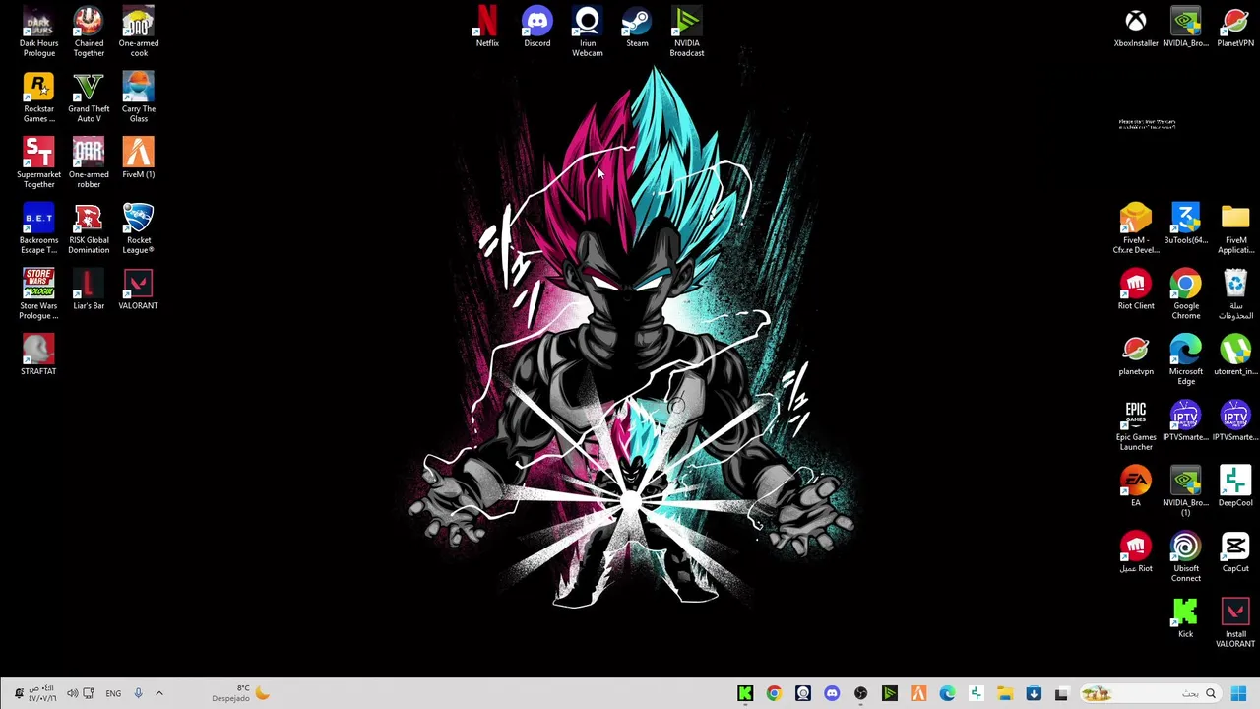The width and height of the screenshot is (1260, 709).
Task: Select the Install VALORANT icon
Action: [x=1235, y=623]
